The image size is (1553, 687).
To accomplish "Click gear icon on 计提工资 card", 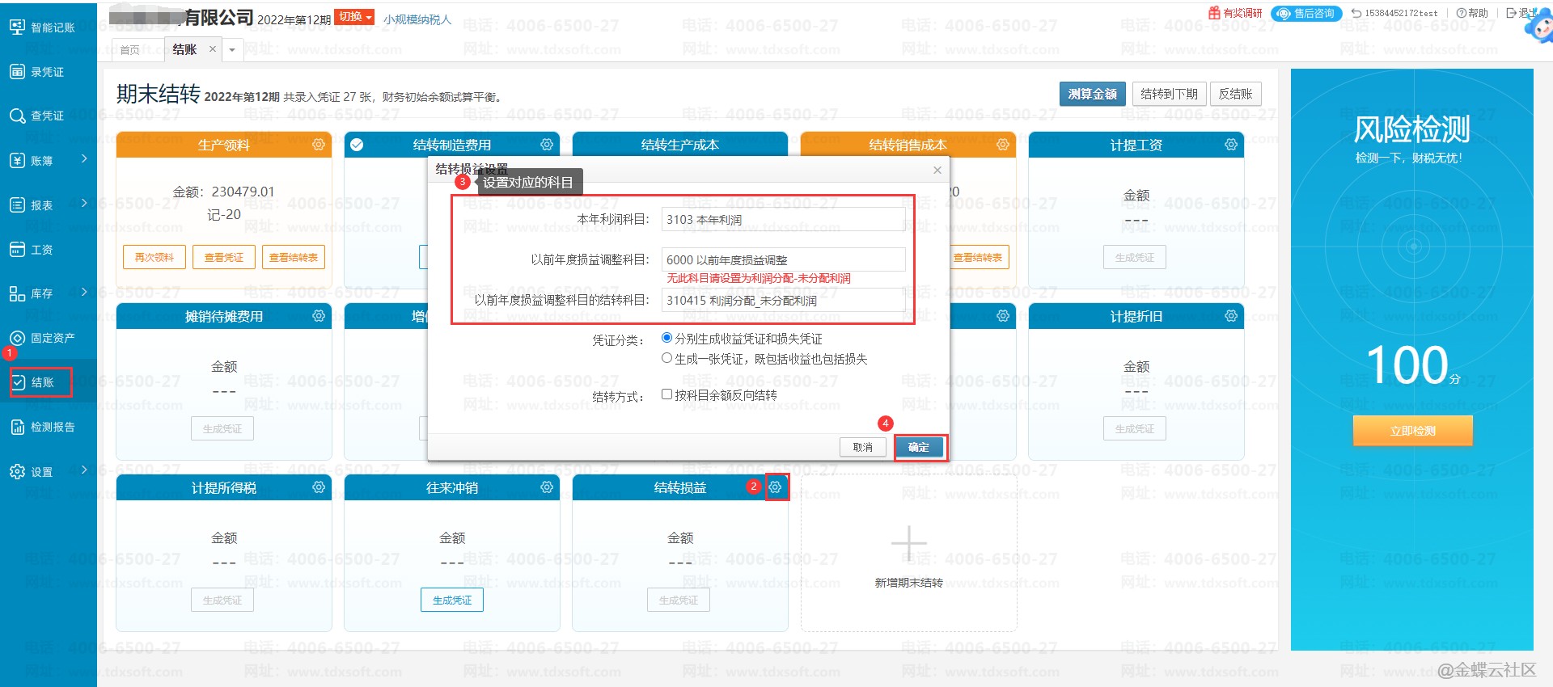I will pos(1230,145).
